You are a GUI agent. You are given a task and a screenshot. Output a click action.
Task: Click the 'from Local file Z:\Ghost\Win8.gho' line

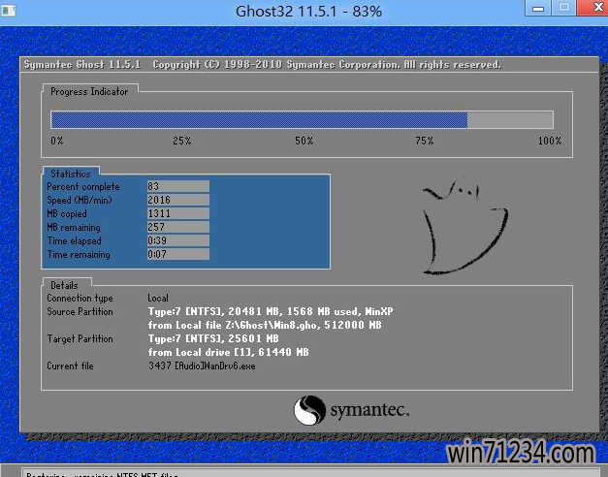[x=265, y=325]
